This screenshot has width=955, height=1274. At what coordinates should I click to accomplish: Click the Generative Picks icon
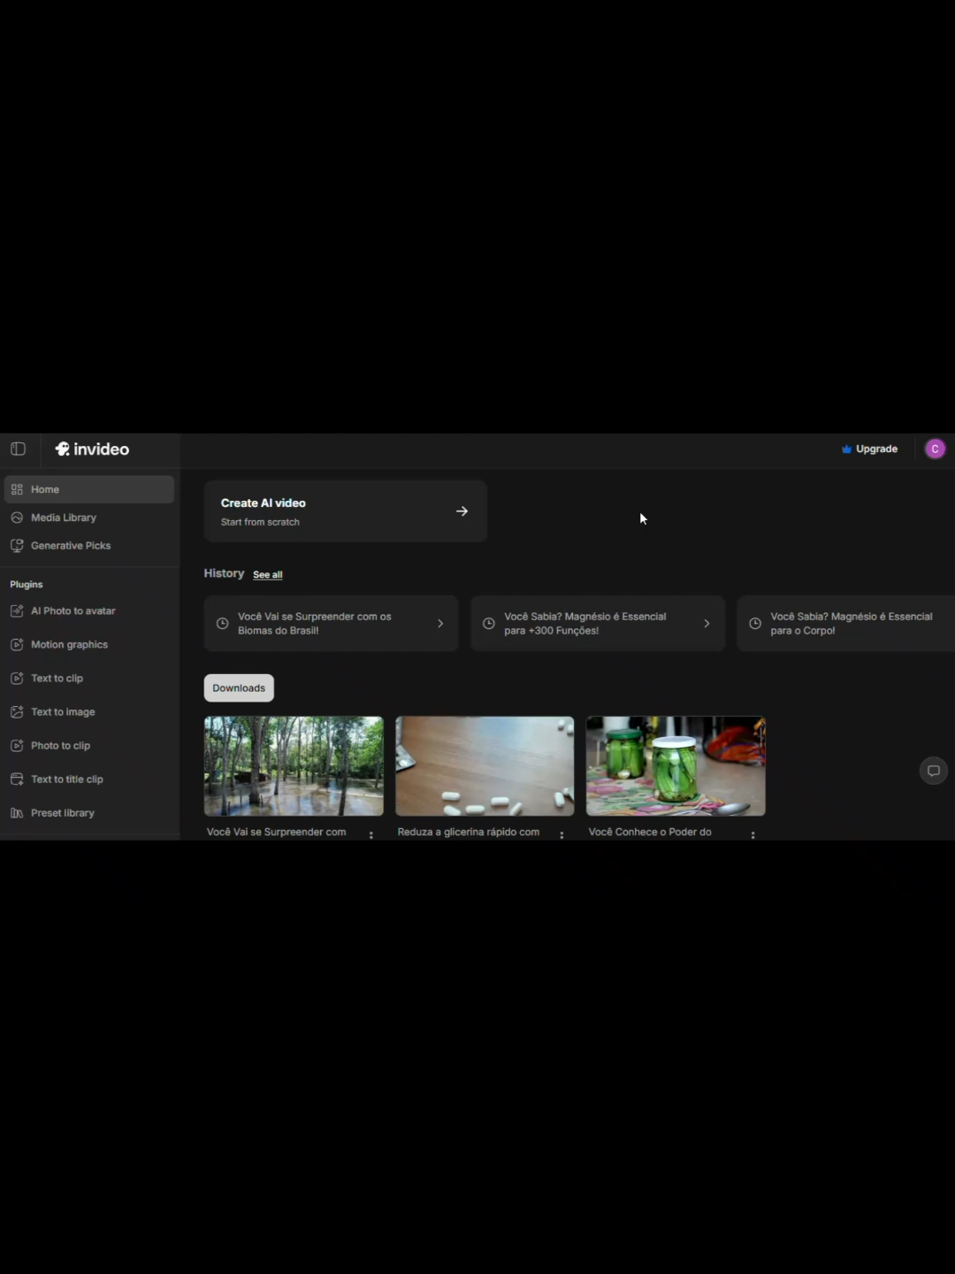pyautogui.click(x=17, y=546)
